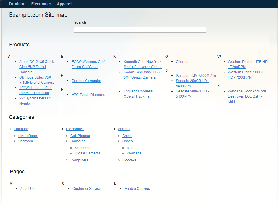Open the Furniture menu in top navigation bar
This screenshot has height=204, width=278.
[x=17, y=4]
